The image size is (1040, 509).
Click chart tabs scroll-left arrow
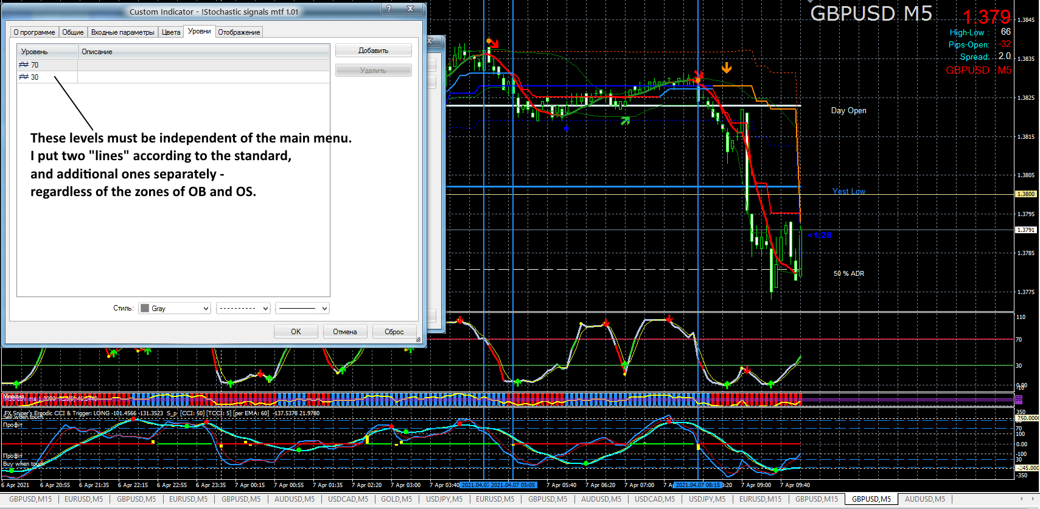tap(1021, 499)
